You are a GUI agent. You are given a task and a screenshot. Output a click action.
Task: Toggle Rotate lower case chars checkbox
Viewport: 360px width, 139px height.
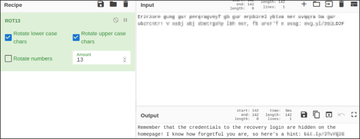coord(8,38)
